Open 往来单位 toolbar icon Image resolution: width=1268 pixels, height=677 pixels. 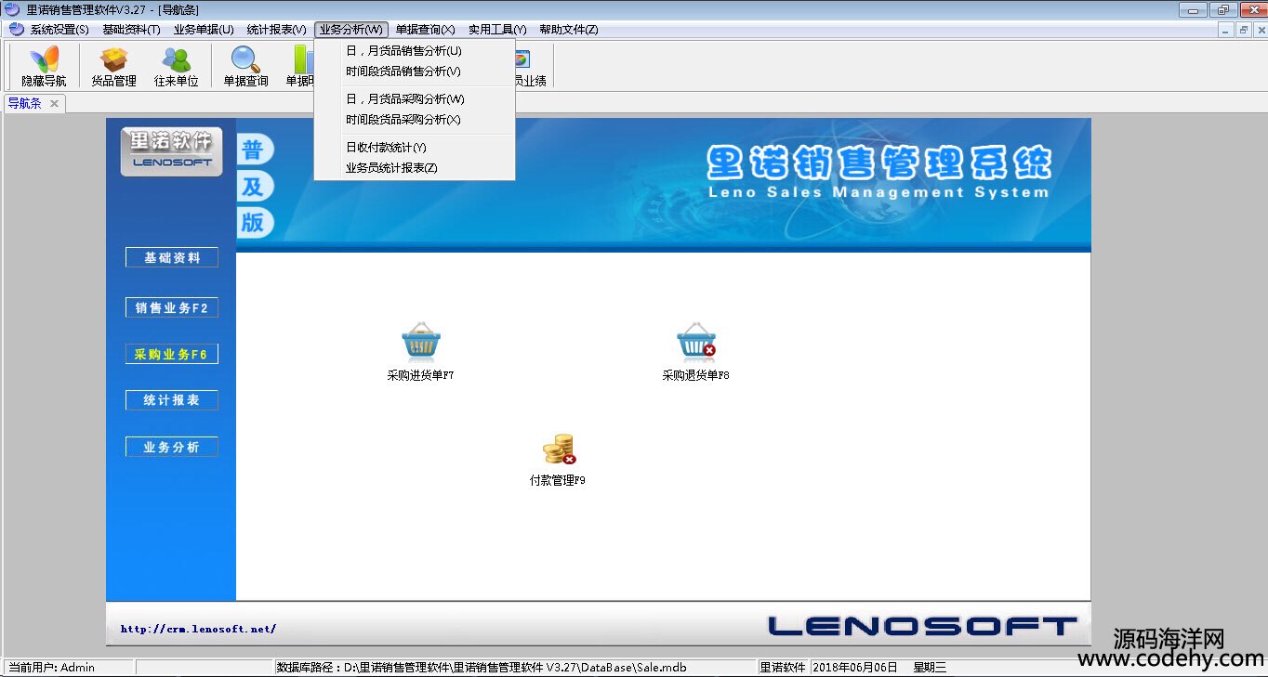(x=177, y=66)
